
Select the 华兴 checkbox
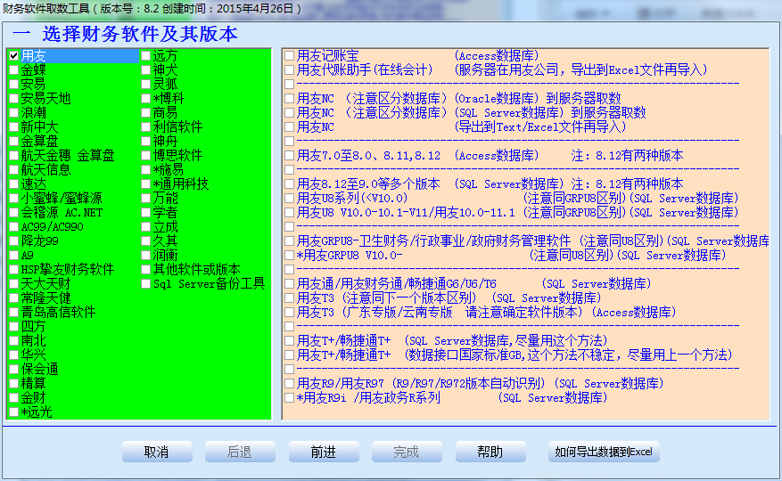click(x=14, y=355)
